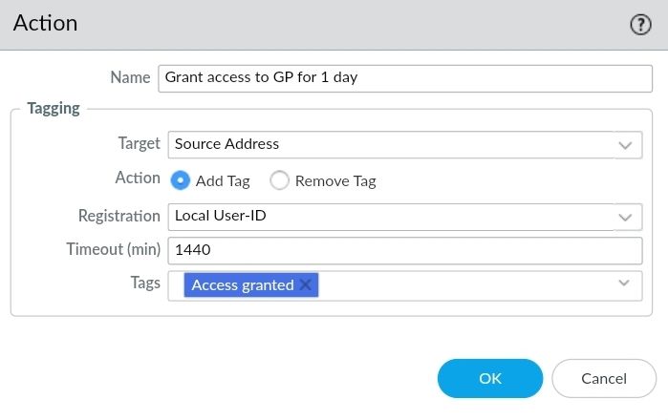
Task: Select the Add Tag radio button
Action: click(180, 180)
